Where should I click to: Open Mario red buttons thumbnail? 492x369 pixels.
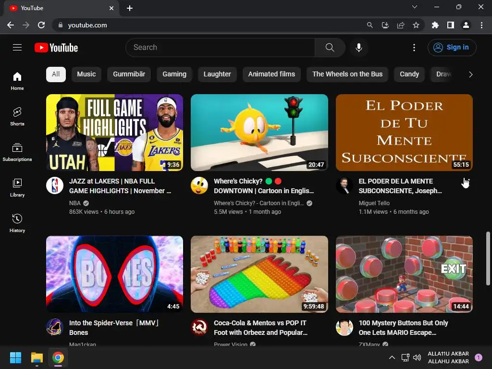pos(404,274)
